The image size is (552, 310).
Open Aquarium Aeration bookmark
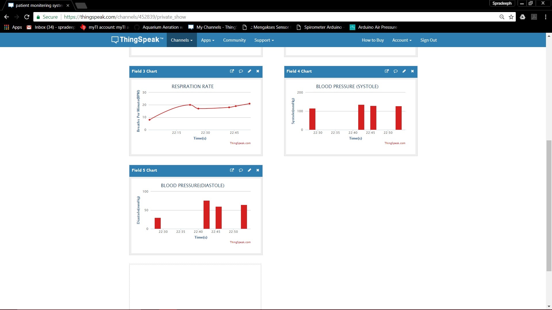pyautogui.click(x=159, y=27)
